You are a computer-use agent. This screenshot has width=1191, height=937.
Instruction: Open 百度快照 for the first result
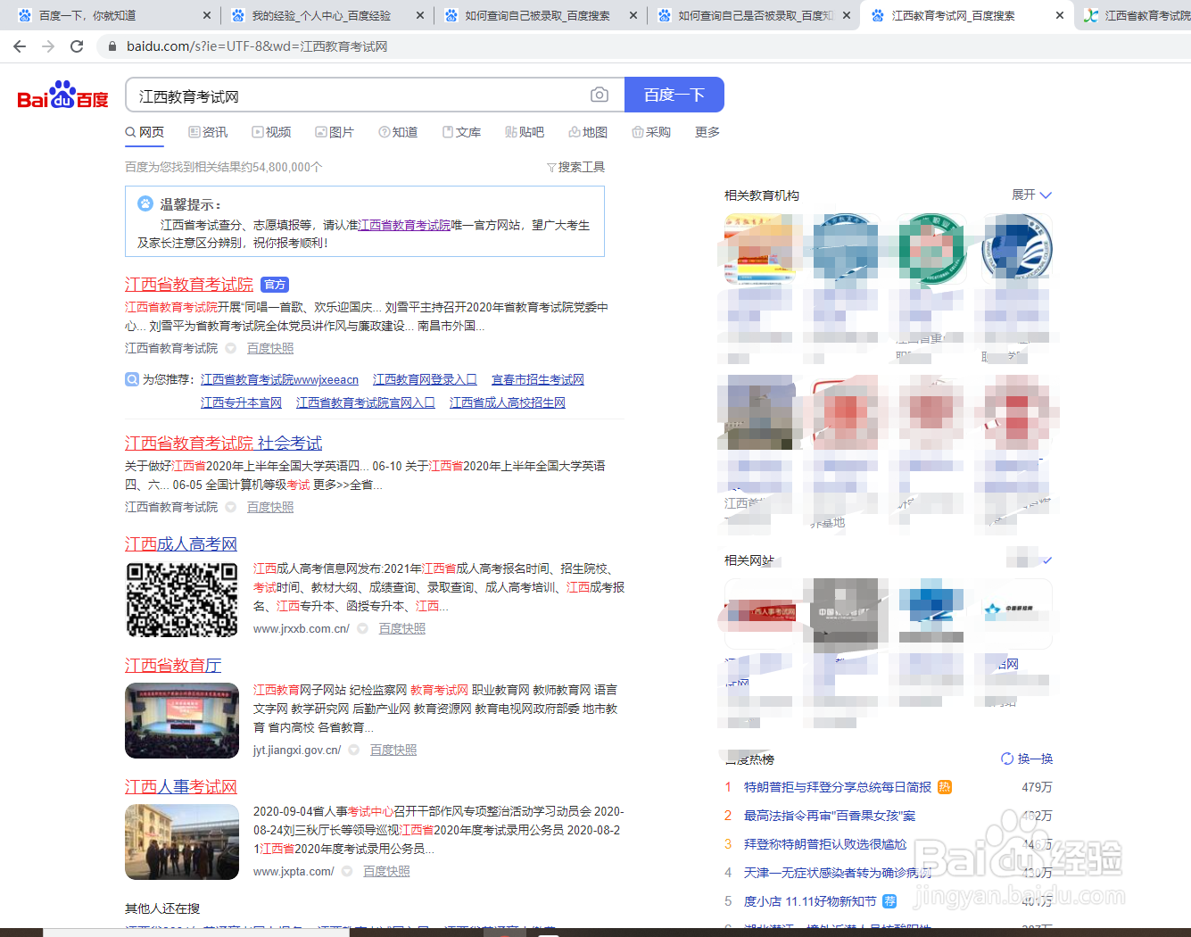point(270,348)
